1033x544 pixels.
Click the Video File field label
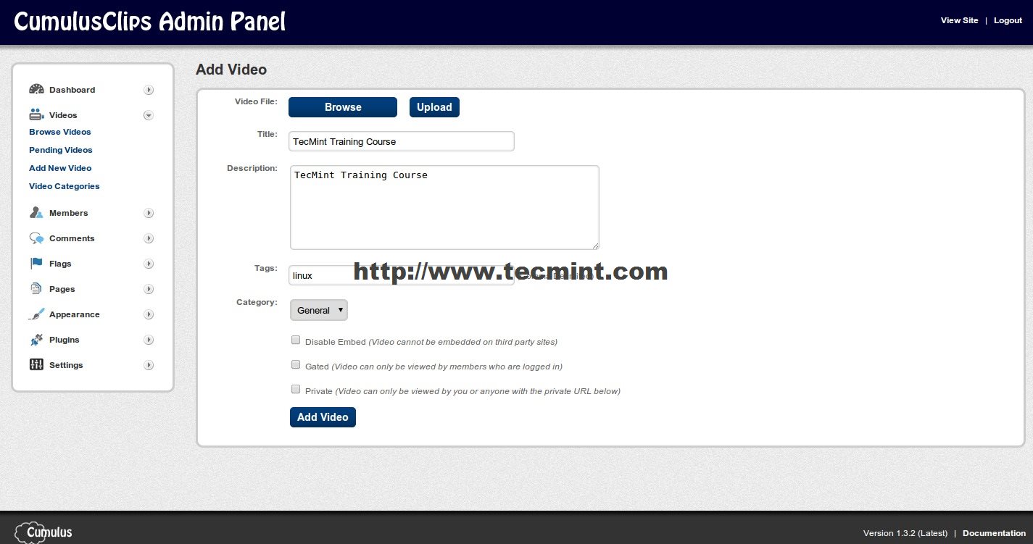(256, 101)
